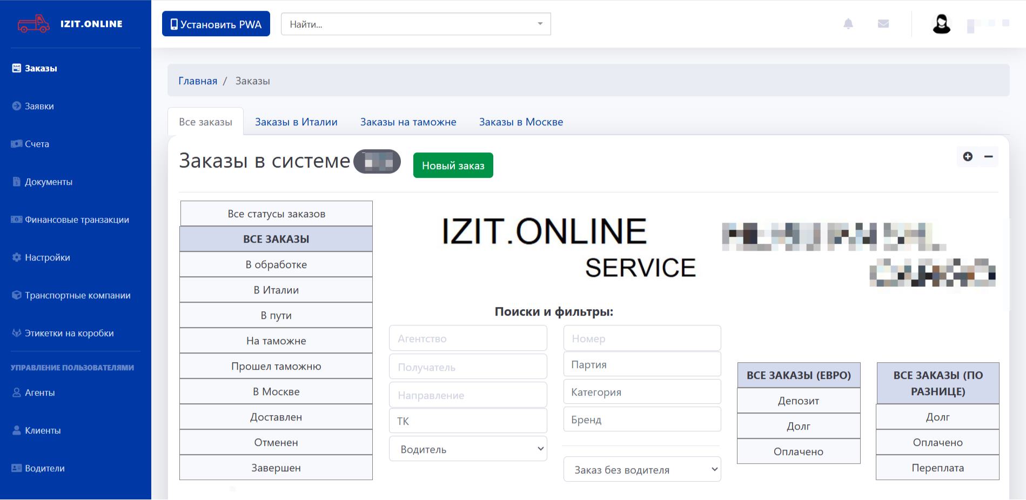Switch to the Заказы в Италии tab
The image size is (1026, 500).
point(296,122)
